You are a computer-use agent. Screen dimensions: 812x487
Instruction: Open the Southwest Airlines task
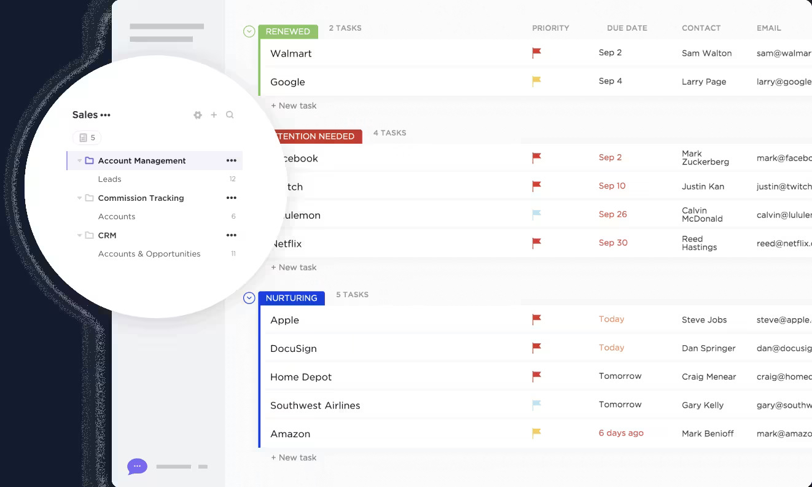[x=315, y=405]
